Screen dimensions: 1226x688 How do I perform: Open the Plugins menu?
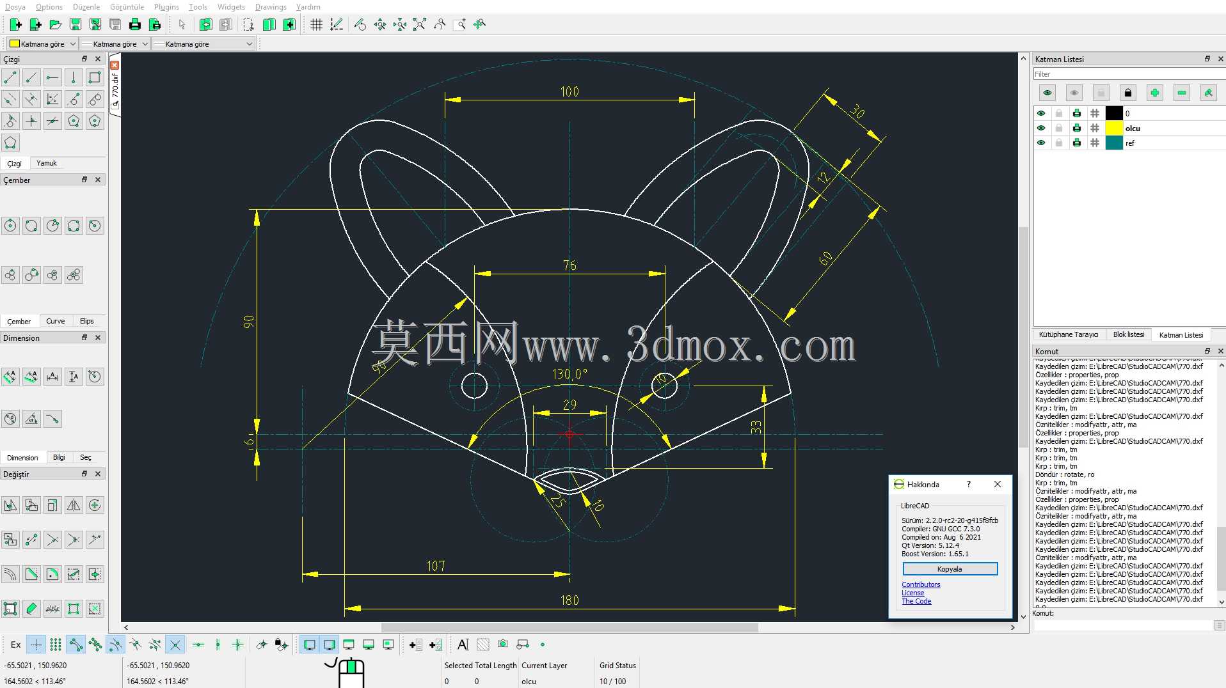click(x=166, y=7)
